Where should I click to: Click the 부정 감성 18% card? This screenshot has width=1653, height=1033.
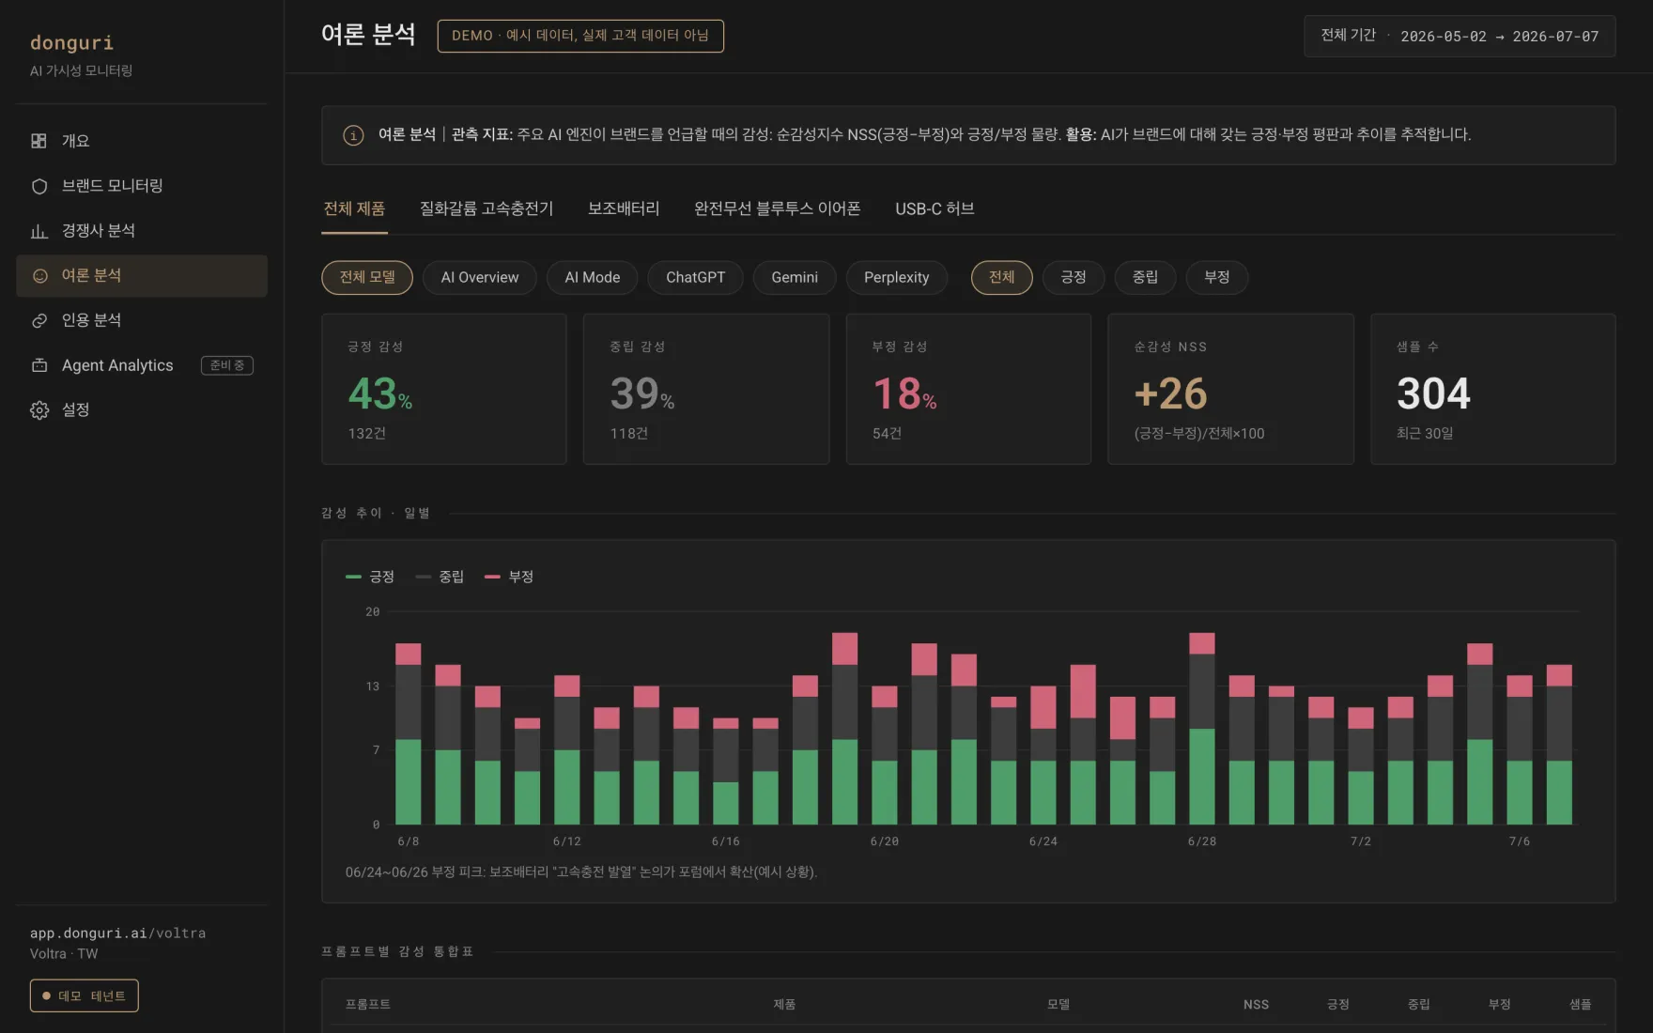968,389
